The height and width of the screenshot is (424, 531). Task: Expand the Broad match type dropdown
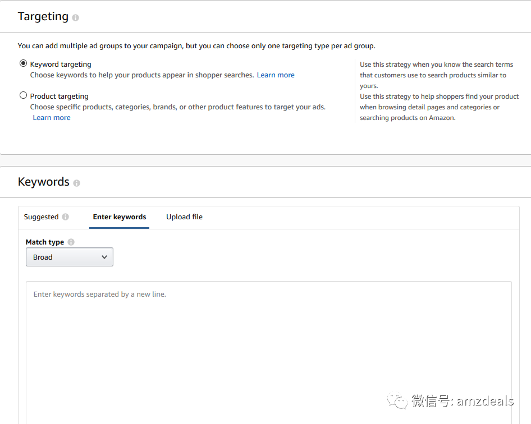pyautogui.click(x=70, y=257)
